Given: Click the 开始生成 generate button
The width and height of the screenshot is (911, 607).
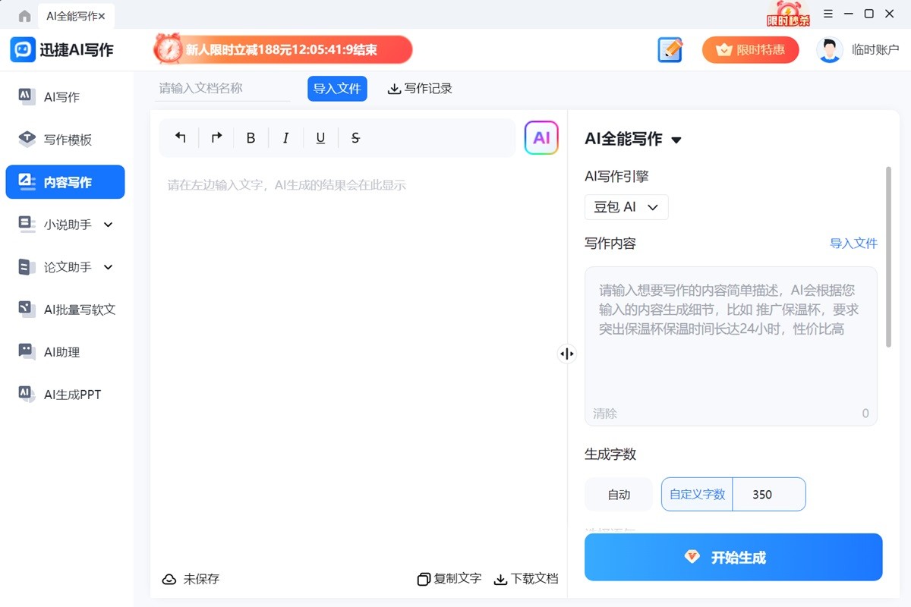Looking at the screenshot, I should coord(733,556).
